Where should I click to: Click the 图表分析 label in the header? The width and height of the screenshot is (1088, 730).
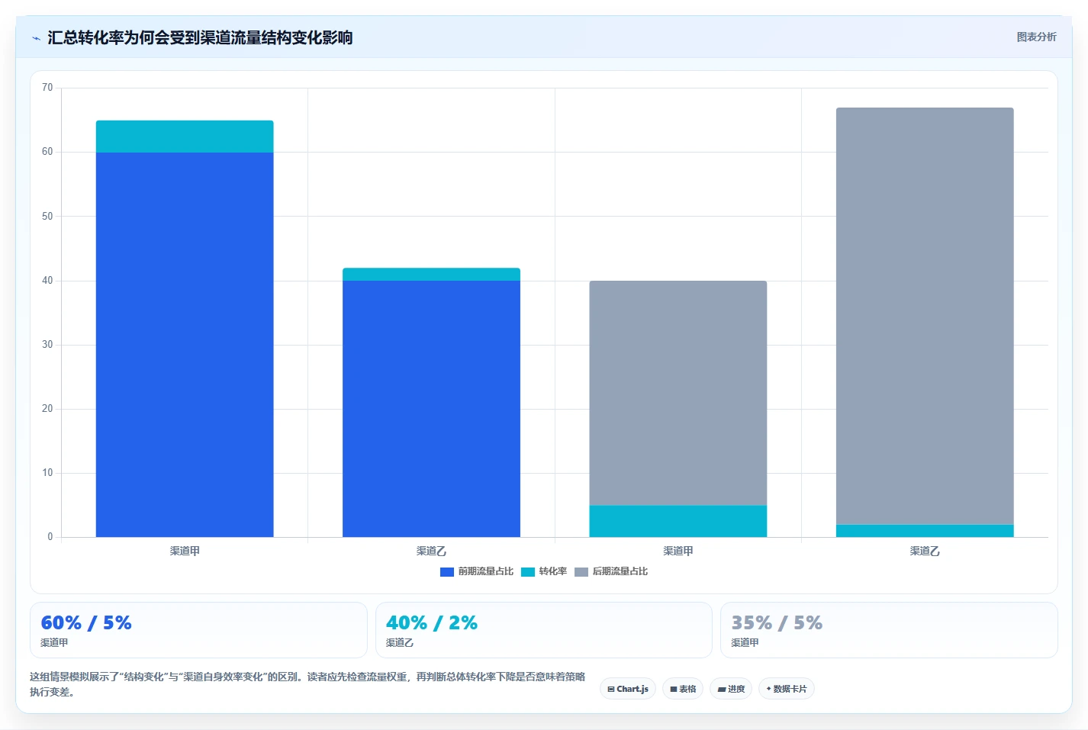click(1036, 37)
